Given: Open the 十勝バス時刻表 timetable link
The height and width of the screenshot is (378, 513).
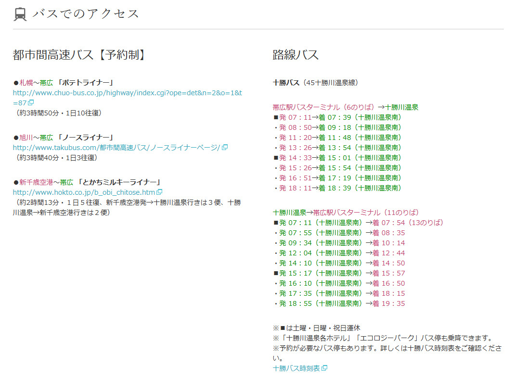Looking at the screenshot, I should pos(296,368).
